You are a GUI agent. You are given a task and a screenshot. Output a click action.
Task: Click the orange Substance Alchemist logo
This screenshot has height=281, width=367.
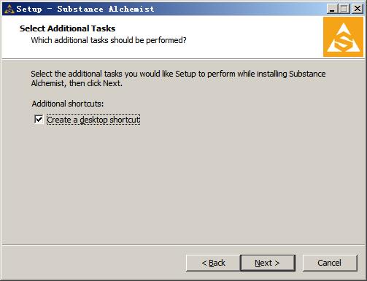click(343, 37)
